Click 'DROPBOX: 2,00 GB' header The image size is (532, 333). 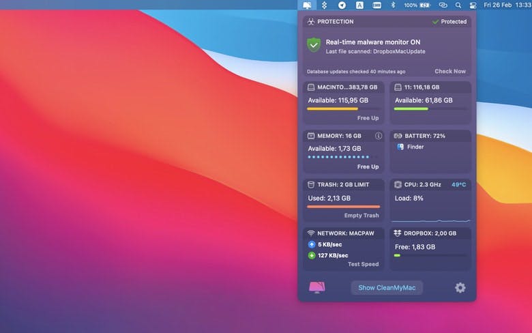click(430, 233)
